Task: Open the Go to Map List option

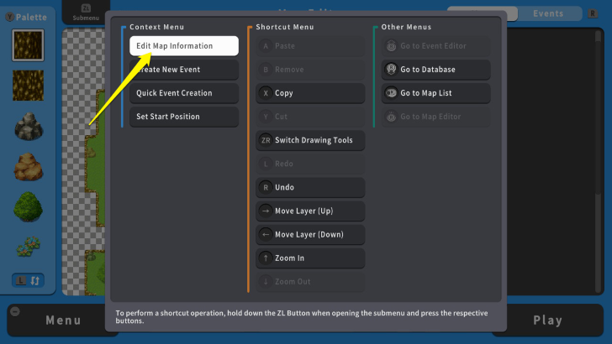Action: (424, 93)
